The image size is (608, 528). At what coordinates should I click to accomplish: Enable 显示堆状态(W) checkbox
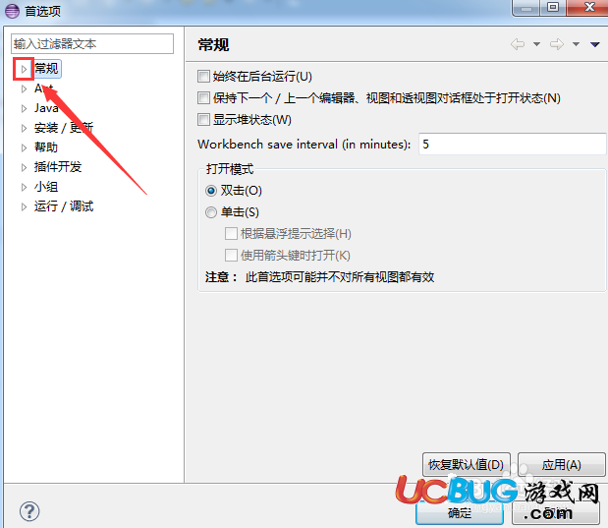pyautogui.click(x=203, y=120)
